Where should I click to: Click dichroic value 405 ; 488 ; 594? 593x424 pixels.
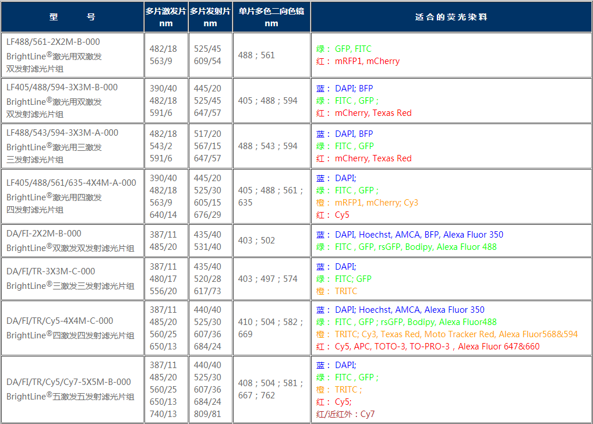point(268,101)
